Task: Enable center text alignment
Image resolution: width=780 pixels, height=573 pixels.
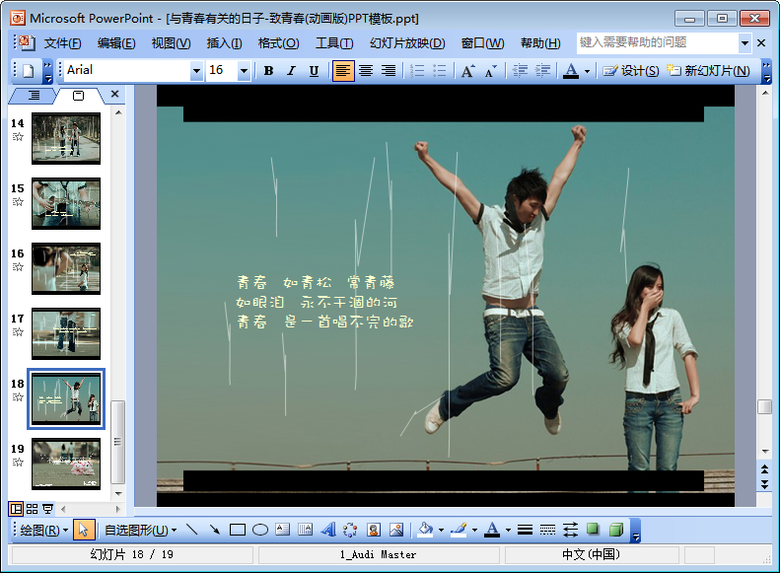Action: pyautogui.click(x=366, y=71)
